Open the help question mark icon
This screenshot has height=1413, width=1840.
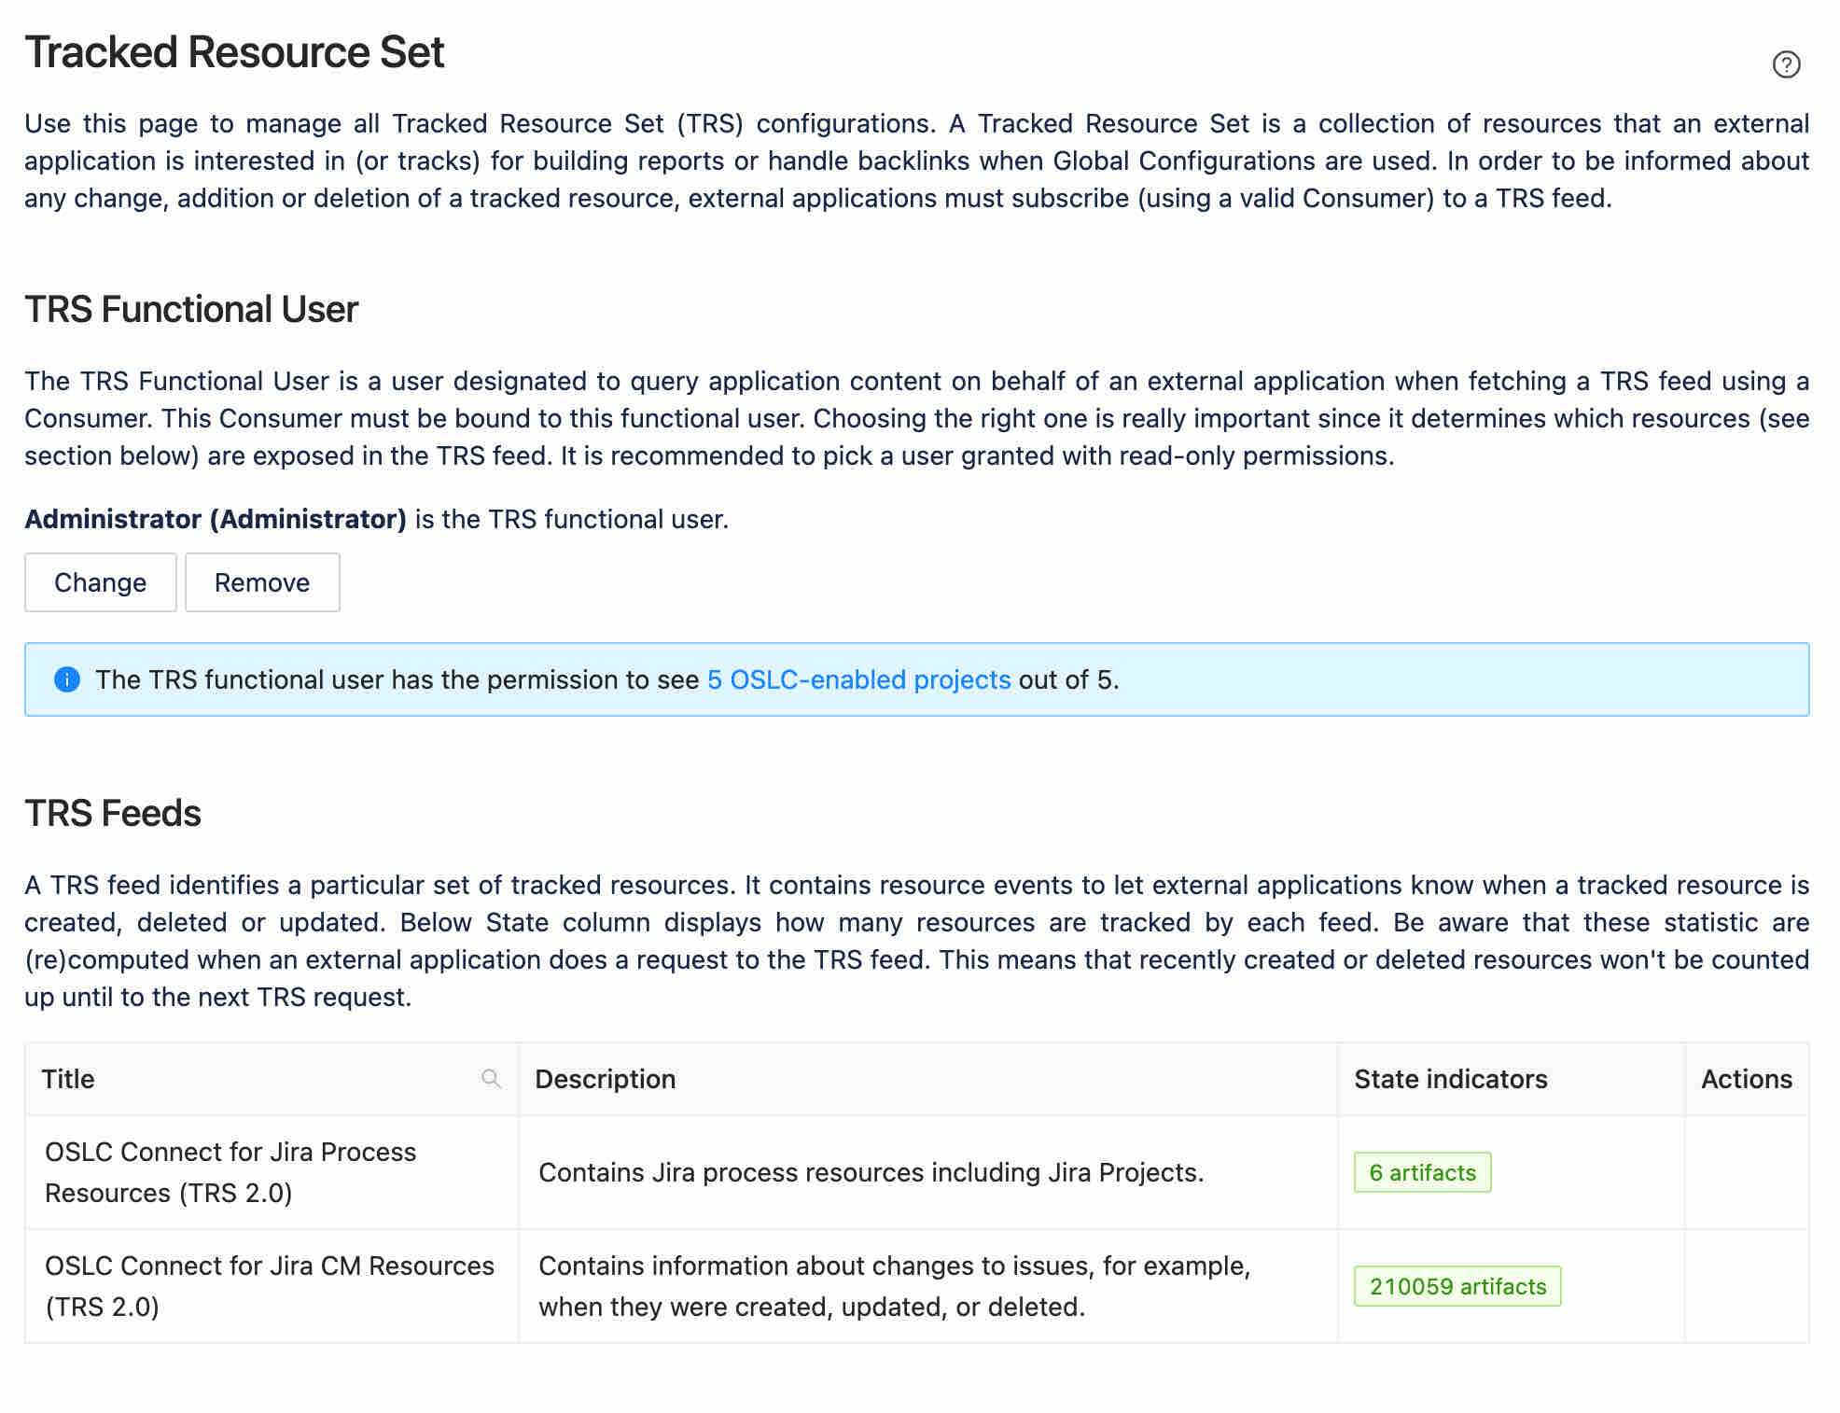[x=1786, y=64]
